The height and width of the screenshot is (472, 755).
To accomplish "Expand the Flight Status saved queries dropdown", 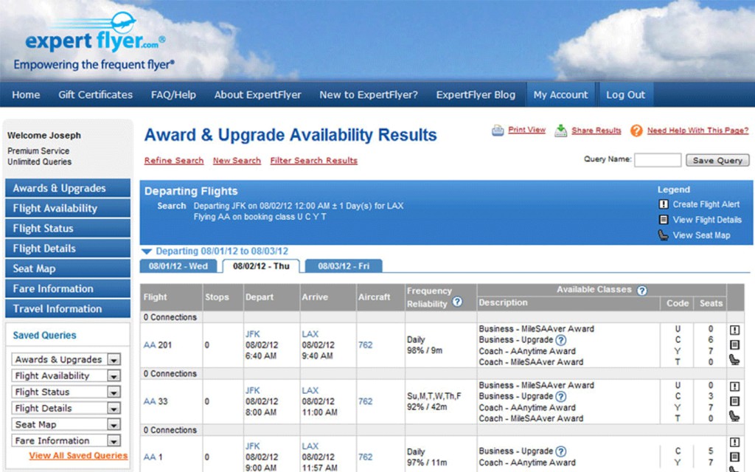I will pos(114,392).
